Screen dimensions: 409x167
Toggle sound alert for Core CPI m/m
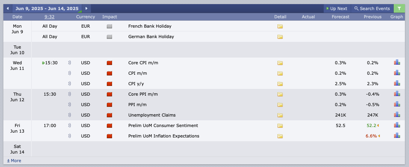(69, 63)
